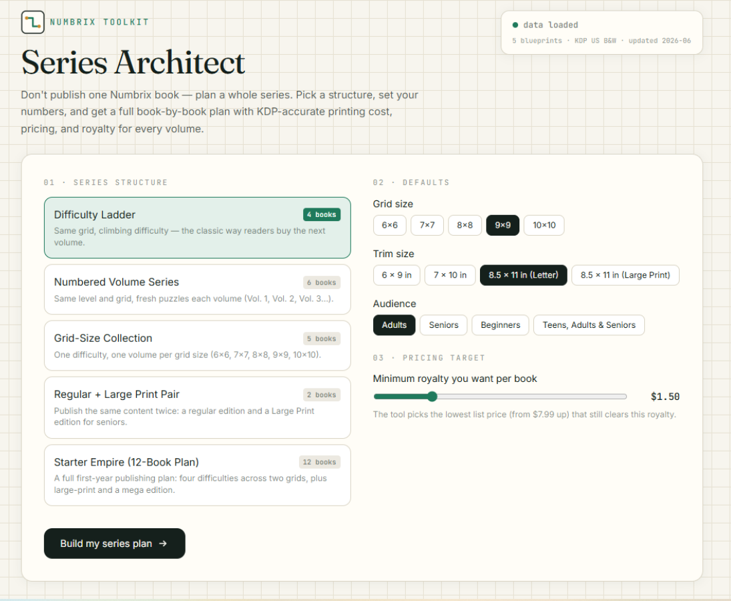Click the Numbrix Toolkit logo icon
The width and height of the screenshot is (731, 601).
pos(33,22)
